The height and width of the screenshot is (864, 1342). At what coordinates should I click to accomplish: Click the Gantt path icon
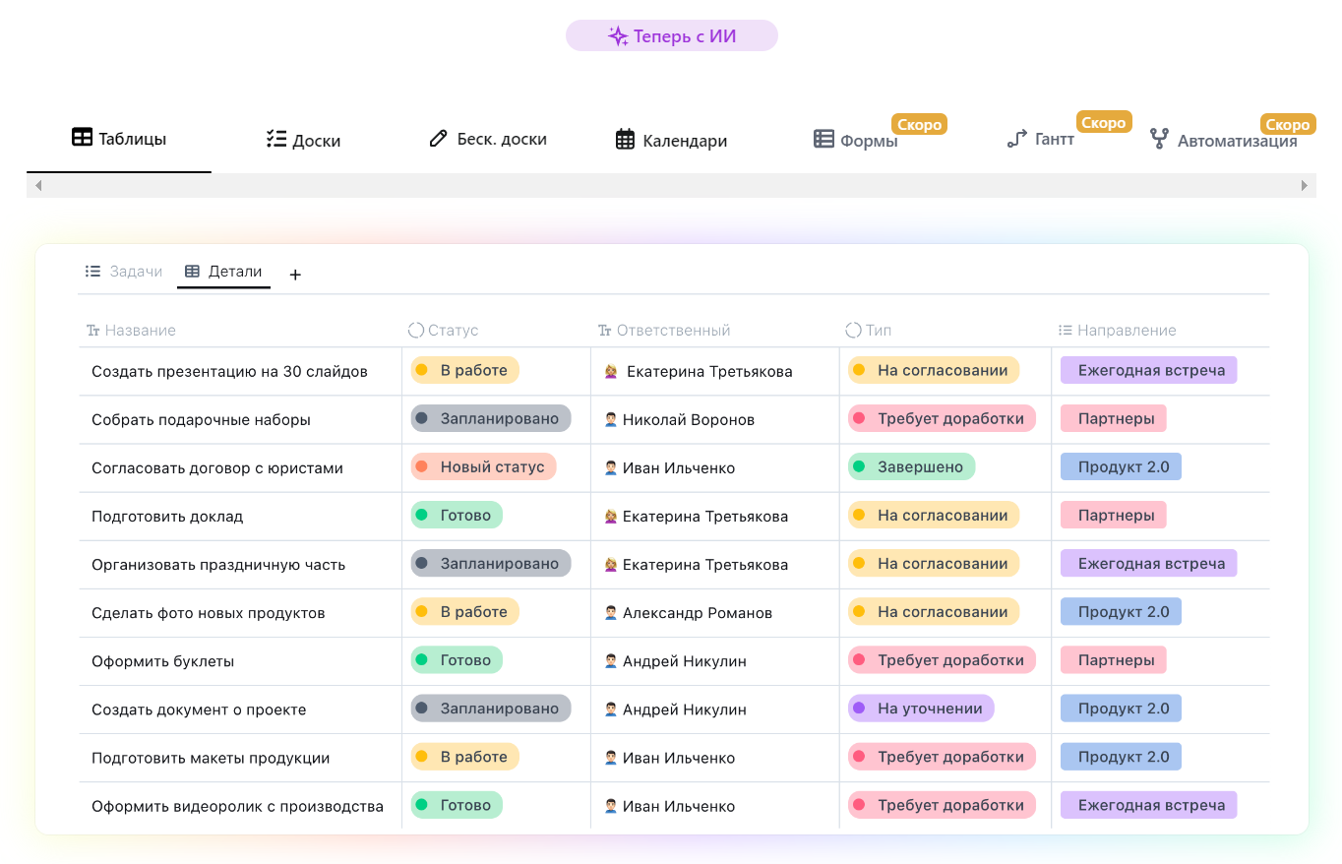pos(1017,140)
